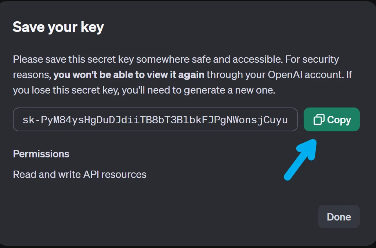Click the Permissions label

coord(41,154)
